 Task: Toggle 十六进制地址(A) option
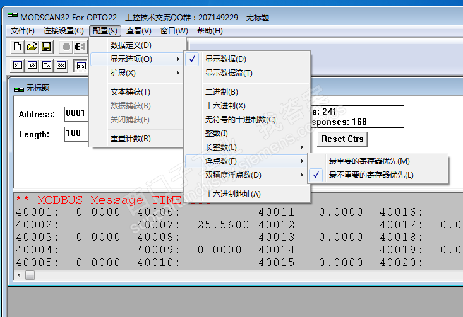coord(247,194)
